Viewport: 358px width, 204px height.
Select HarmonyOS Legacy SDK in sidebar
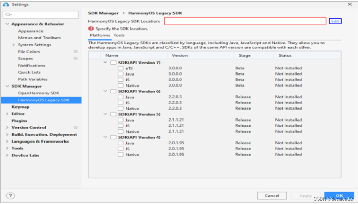point(41,100)
